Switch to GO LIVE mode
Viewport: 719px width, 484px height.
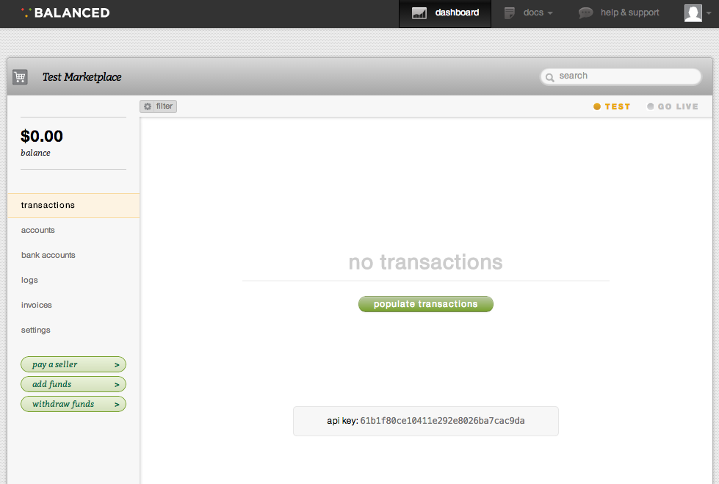(672, 106)
